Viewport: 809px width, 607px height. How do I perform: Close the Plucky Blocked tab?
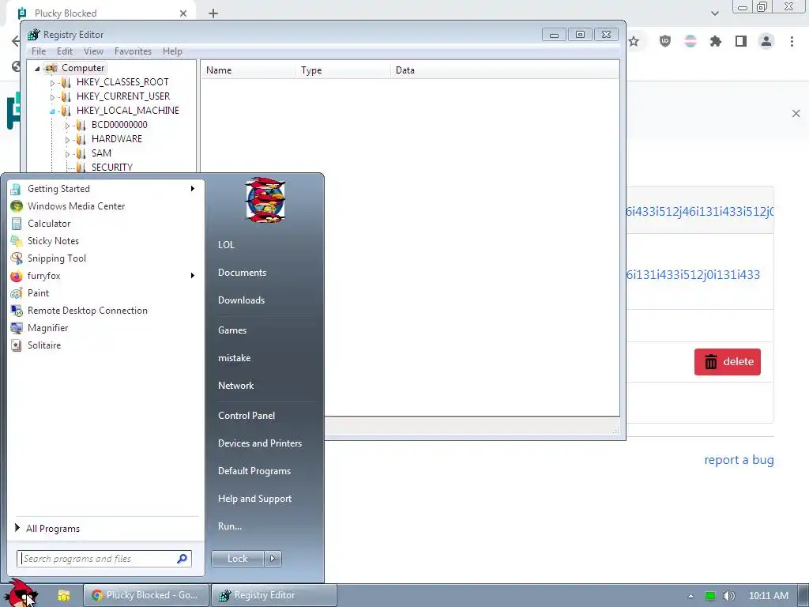pos(183,13)
